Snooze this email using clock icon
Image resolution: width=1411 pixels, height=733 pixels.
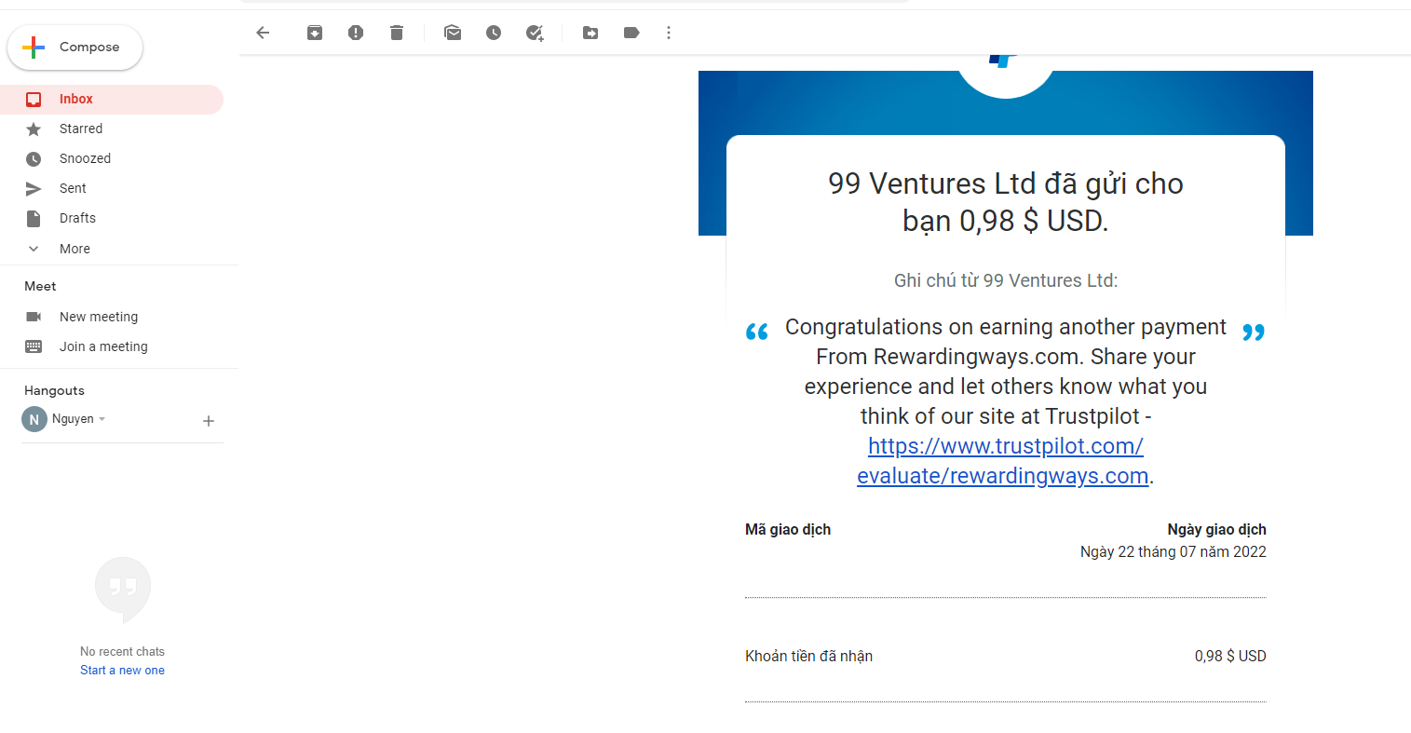(x=494, y=33)
